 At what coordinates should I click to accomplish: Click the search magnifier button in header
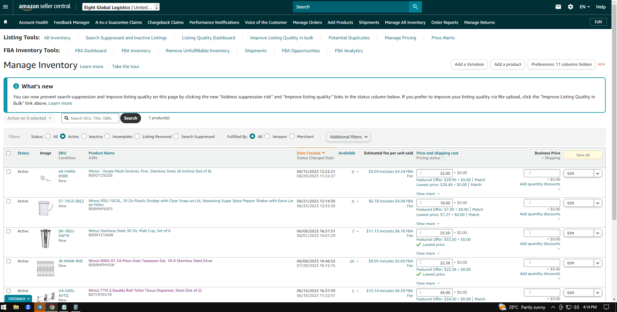tap(415, 7)
